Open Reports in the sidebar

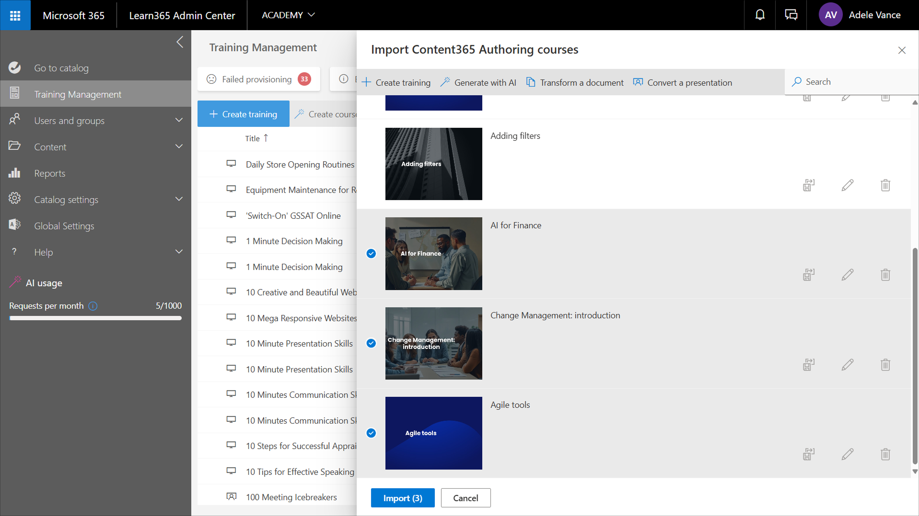(x=49, y=173)
